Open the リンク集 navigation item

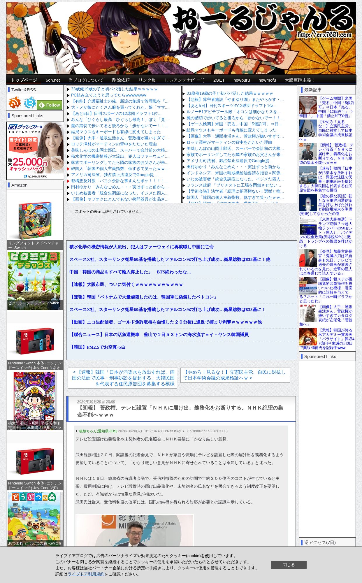coord(147,80)
